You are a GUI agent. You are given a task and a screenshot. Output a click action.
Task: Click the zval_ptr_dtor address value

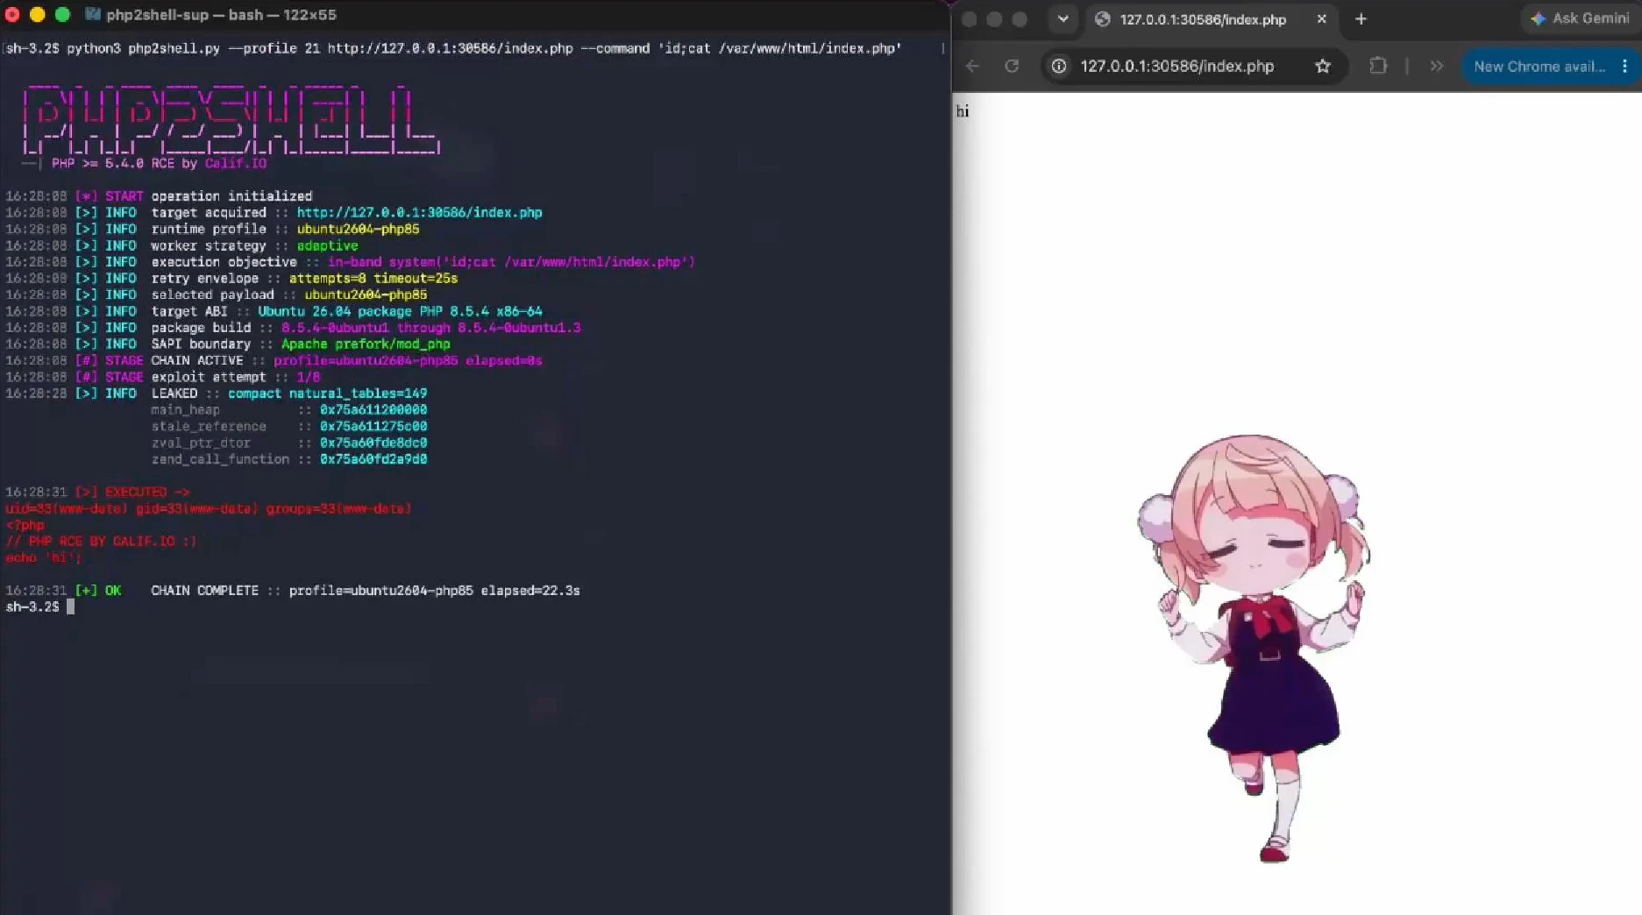coord(373,443)
